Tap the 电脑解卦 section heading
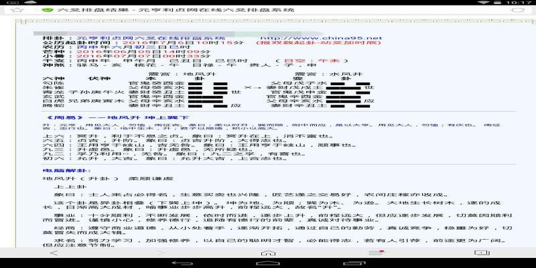This screenshot has height=268, width=536. 67,170
